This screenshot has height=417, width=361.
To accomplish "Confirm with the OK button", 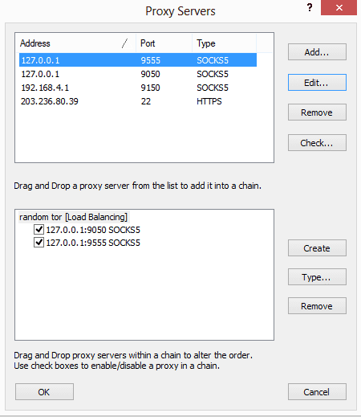I will coord(44,392).
